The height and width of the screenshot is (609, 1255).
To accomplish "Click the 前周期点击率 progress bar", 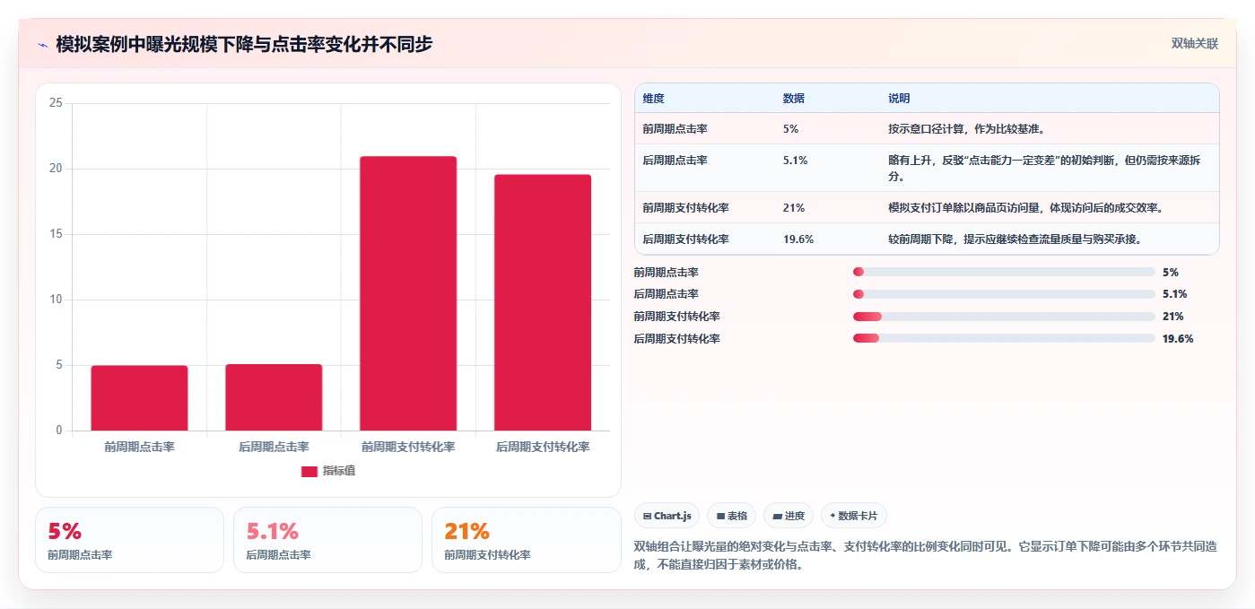I will pos(1004,272).
